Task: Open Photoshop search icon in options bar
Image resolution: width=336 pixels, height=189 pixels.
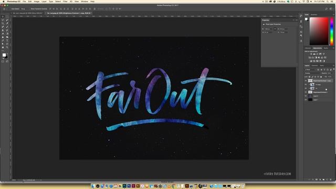Action: [327, 9]
